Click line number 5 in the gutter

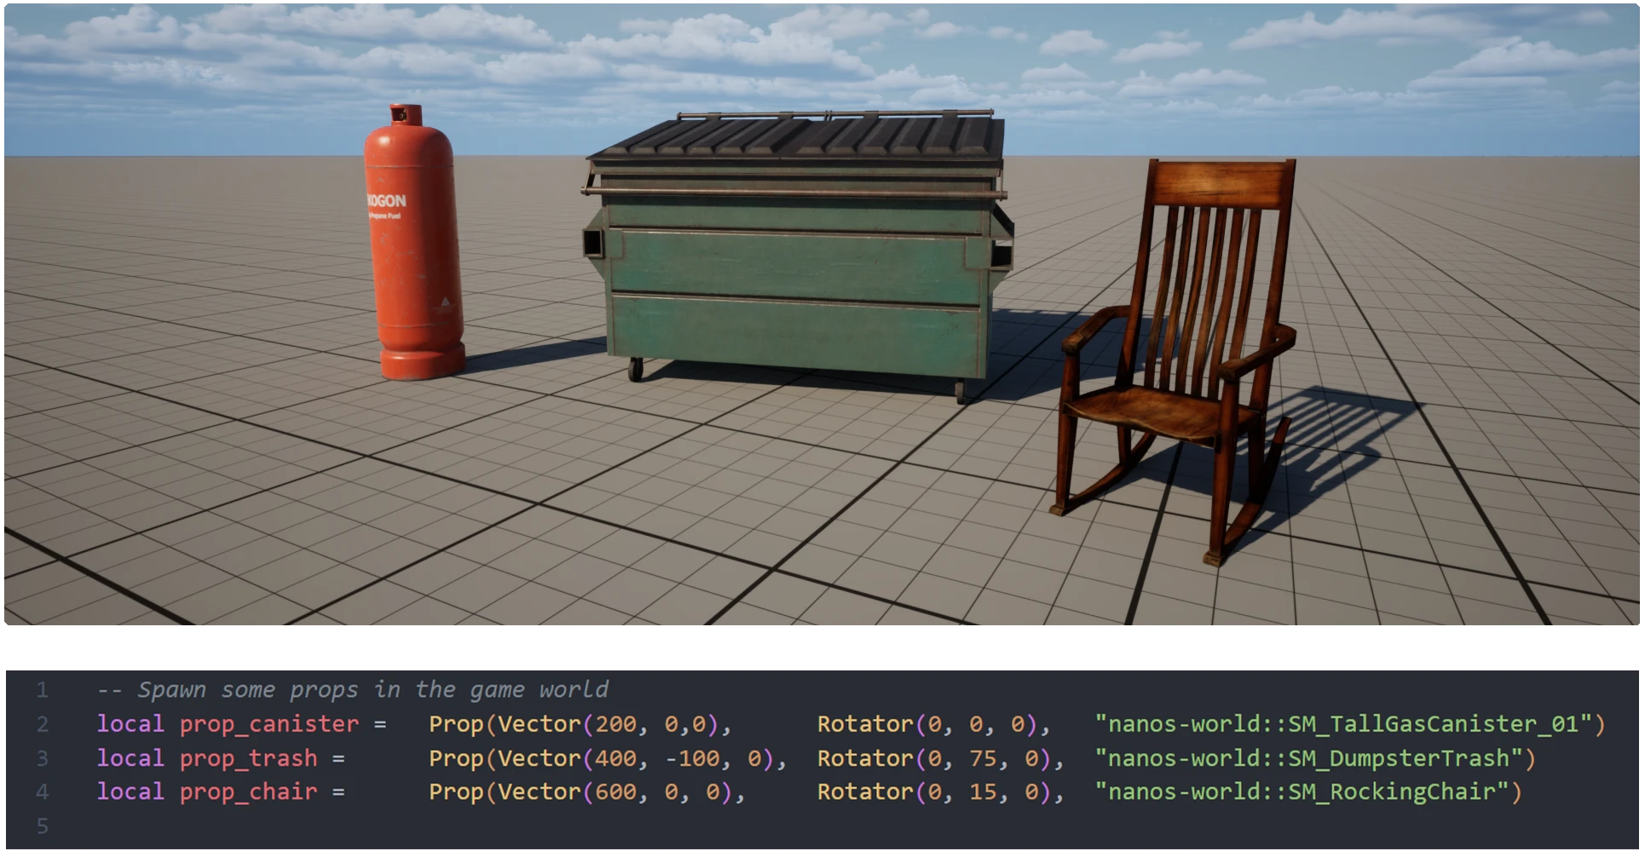tap(43, 825)
